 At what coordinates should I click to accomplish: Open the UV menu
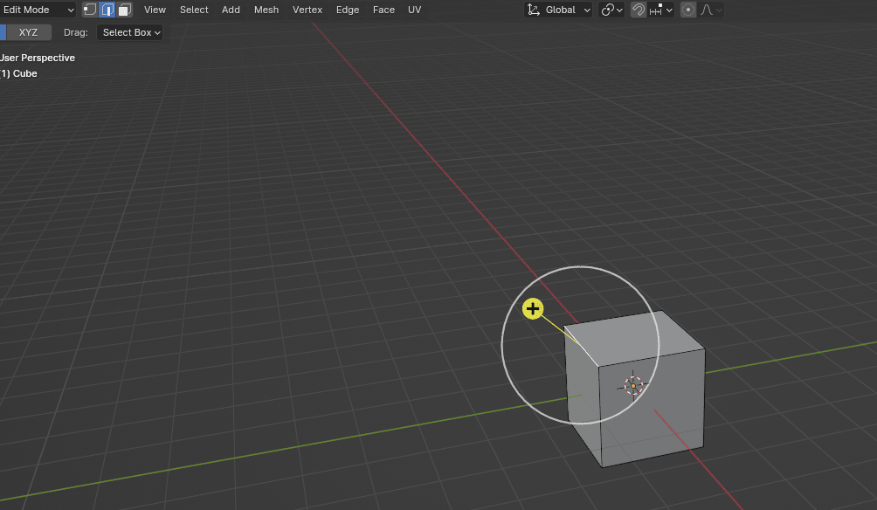[x=414, y=10]
